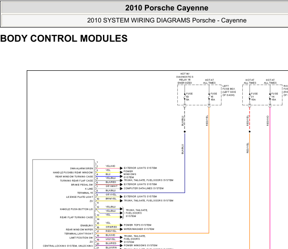288x249 pixels.
Task: Select the Fuse 53 5A symbol
Action: click(185, 97)
